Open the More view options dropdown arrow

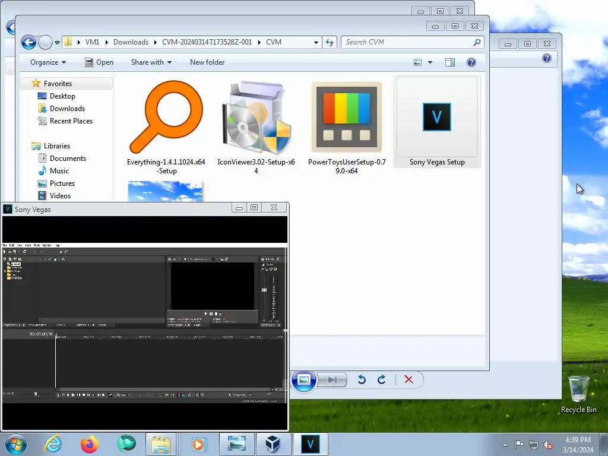[x=430, y=62]
